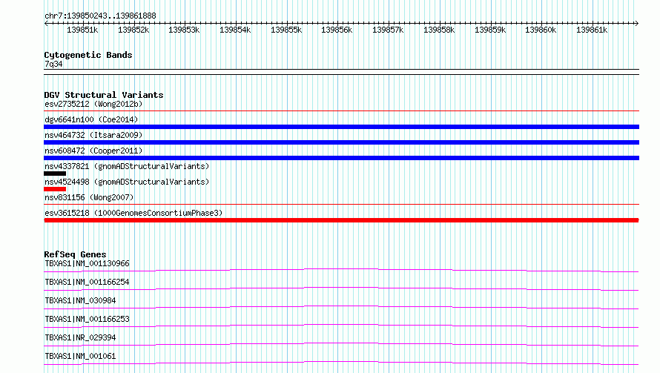This screenshot has height=373, width=660.
Task: Open variant nsv4337821 gnomAD label
Action: (127, 166)
